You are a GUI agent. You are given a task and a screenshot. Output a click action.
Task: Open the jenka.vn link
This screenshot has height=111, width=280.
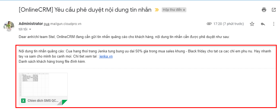(x=106, y=56)
